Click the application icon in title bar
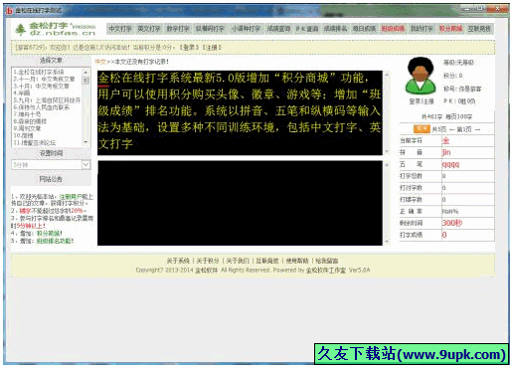This screenshot has height=368, width=512. pyautogui.click(x=9, y=11)
